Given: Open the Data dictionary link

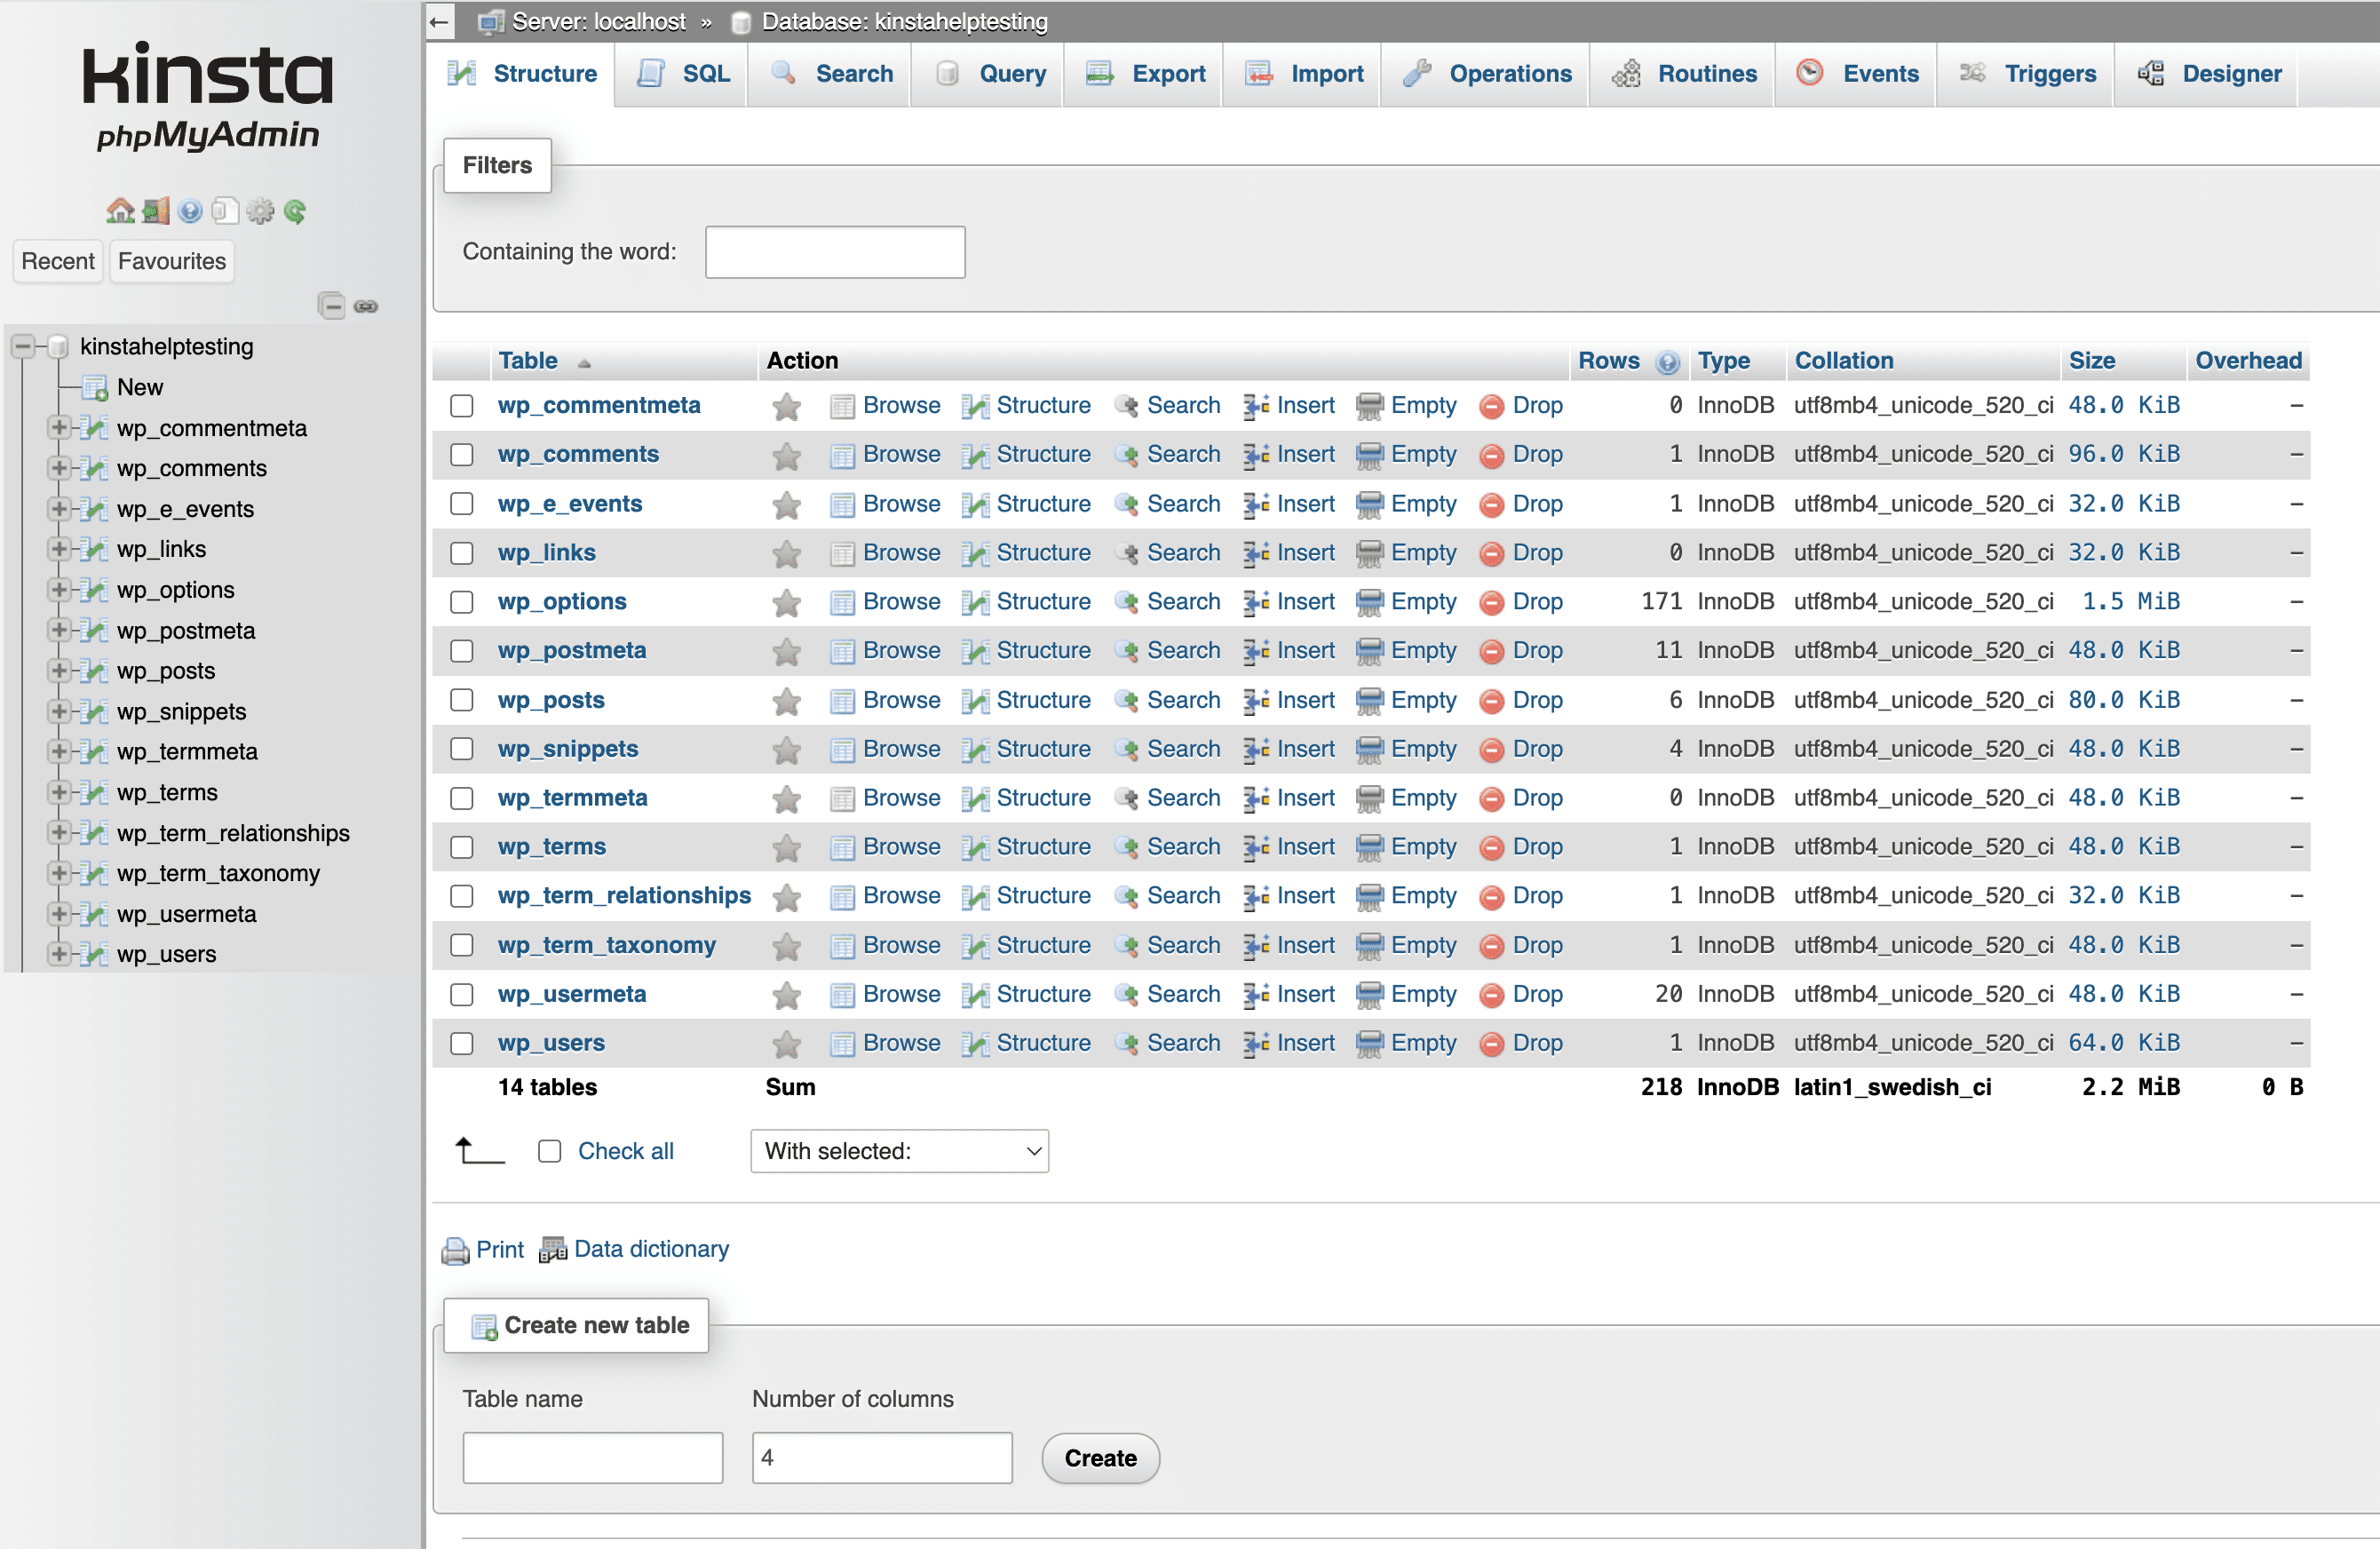Looking at the screenshot, I should (x=651, y=1249).
